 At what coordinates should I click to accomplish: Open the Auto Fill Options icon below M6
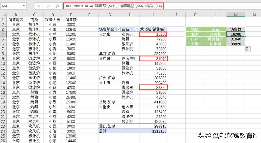tap(248, 49)
